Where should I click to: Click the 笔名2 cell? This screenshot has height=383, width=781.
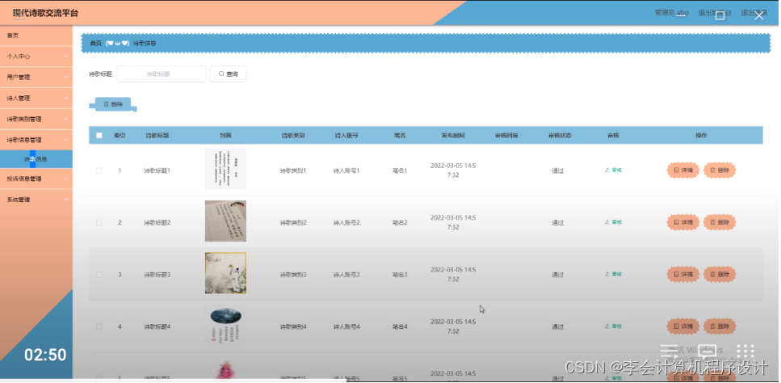pyautogui.click(x=400, y=223)
